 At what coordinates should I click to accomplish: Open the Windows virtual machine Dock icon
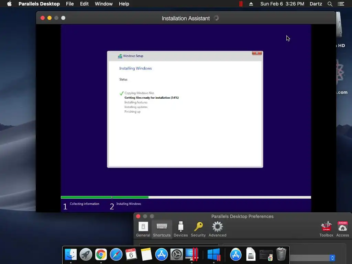click(x=214, y=254)
